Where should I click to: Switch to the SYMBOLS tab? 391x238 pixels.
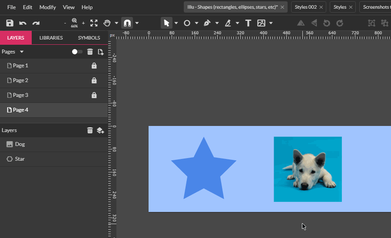[89, 38]
